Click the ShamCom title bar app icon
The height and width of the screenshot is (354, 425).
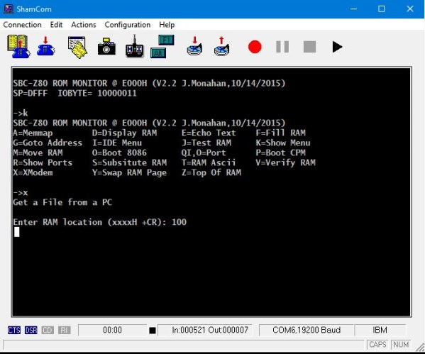(x=9, y=9)
